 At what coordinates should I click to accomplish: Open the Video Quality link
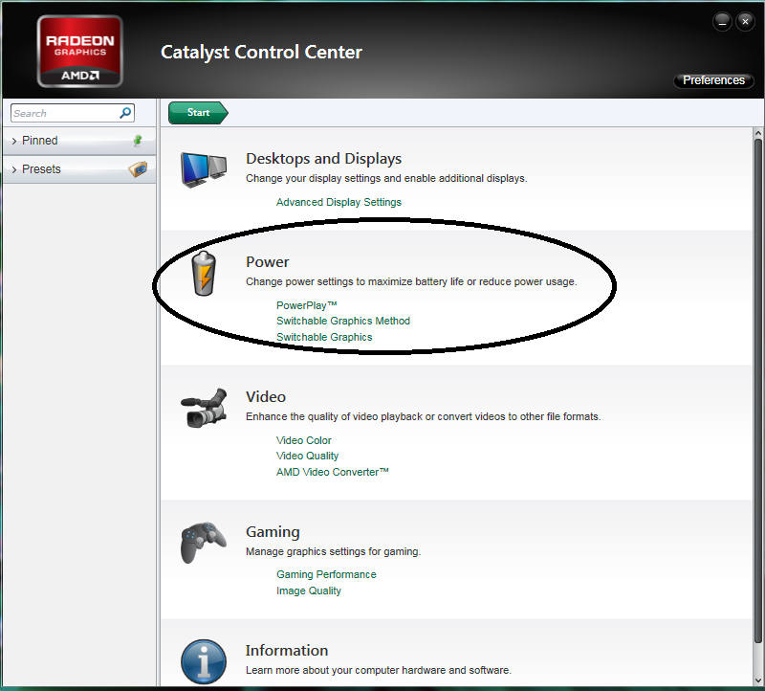click(307, 456)
